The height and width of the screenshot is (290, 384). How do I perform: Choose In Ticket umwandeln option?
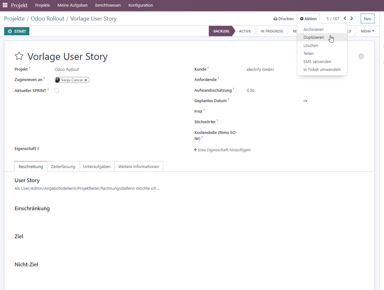[x=322, y=69]
